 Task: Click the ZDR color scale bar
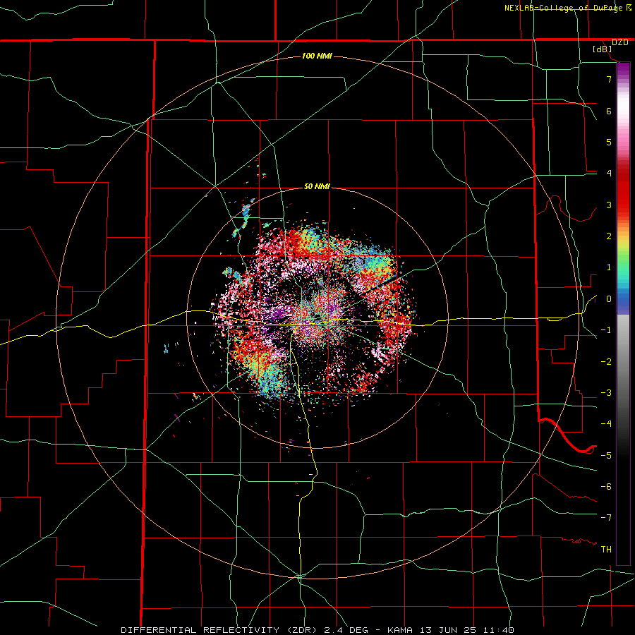pos(623,313)
